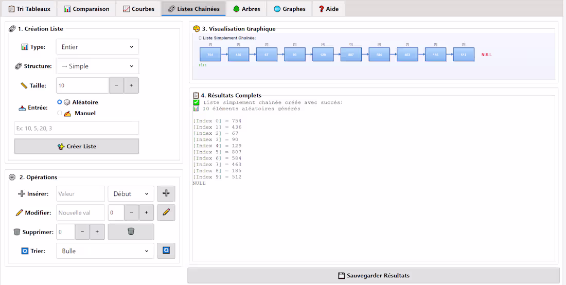Click the list node containing 807

(x=351, y=55)
